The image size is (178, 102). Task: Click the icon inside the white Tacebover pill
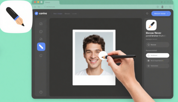click(x=149, y=55)
